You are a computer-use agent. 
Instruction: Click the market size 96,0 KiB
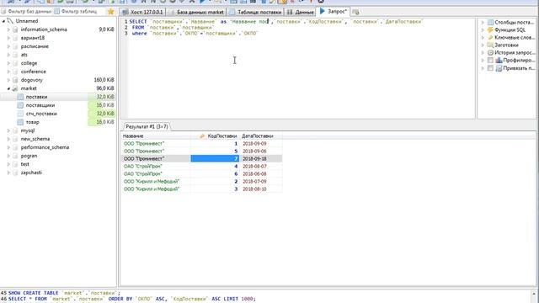105,88
